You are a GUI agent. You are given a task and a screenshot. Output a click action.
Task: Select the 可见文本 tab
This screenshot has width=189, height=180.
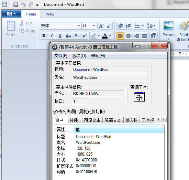92,120
